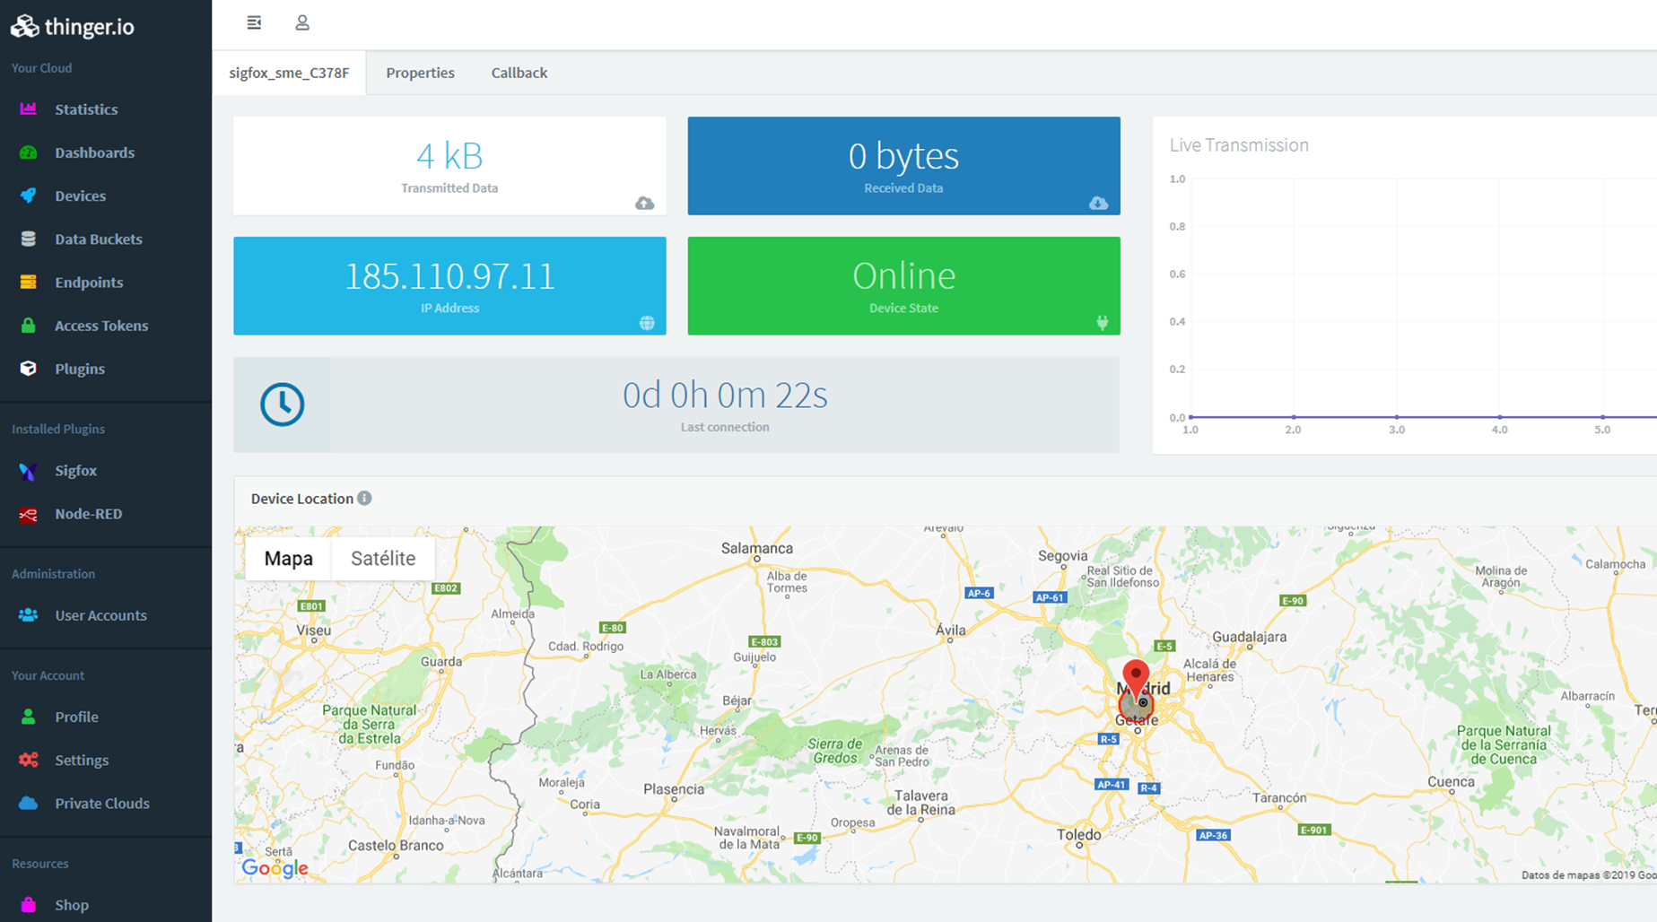Open the Properties tab
This screenshot has height=922, width=1657.
(420, 73)
